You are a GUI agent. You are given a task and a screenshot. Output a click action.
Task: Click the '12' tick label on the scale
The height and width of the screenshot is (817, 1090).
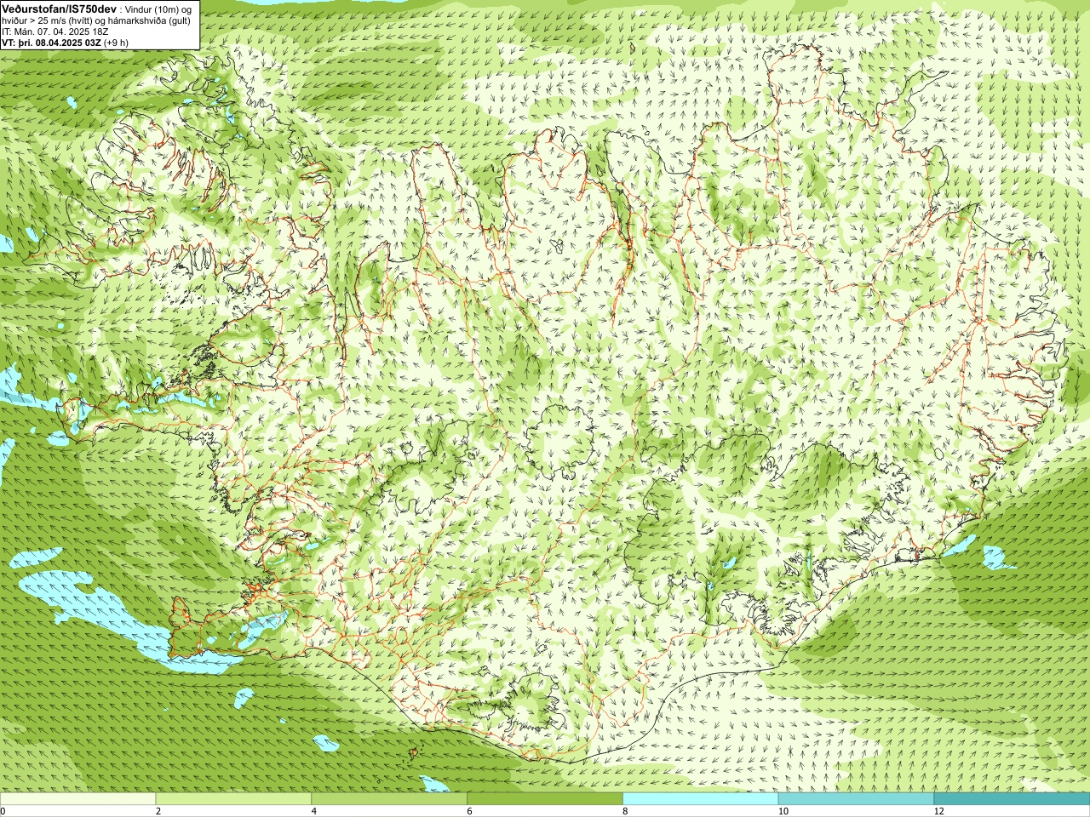[x=938, y=811]
